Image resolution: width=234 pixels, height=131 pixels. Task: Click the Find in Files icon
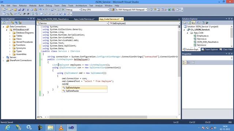[113, 10]
